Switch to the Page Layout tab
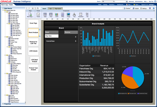The height and width of the screenshot is (107, 157). point(58,9)
